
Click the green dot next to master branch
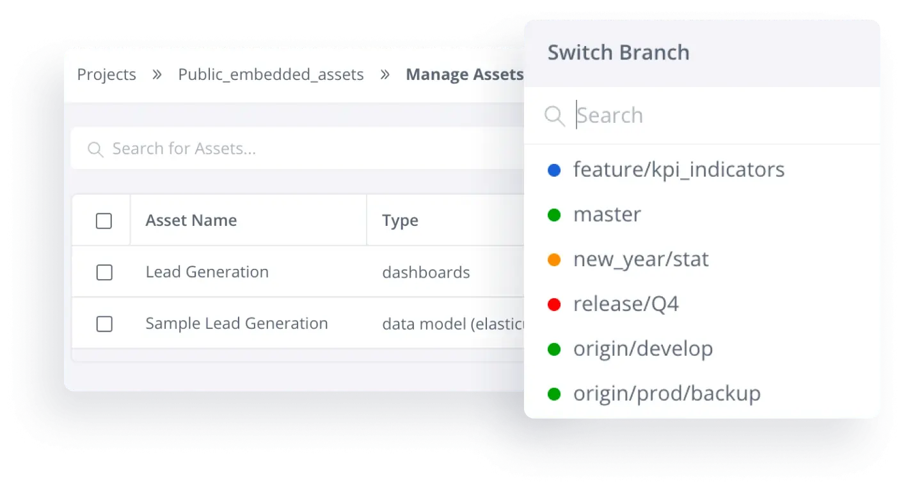[x=554, y=214]
